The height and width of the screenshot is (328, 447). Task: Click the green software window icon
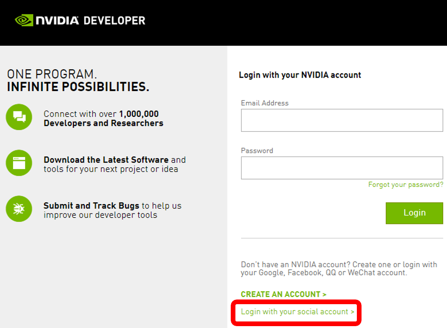(x=19, y=163)
